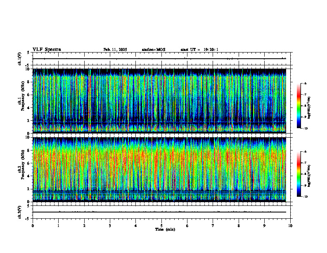Click the time axis tick label '10'
Viewport: 327px width, 253px height.
click(290, 226)
